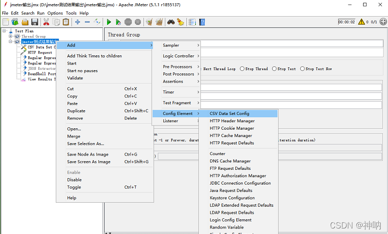Click the Help question mark toolbar icon
This screenshot has width=388, height=234.
(202, 22)
